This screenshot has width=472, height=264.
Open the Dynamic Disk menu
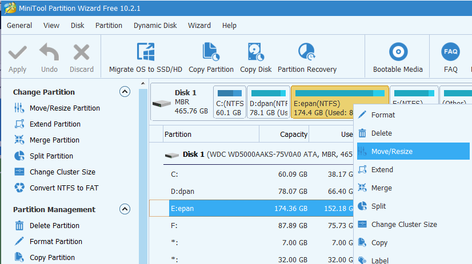point(155,26)
